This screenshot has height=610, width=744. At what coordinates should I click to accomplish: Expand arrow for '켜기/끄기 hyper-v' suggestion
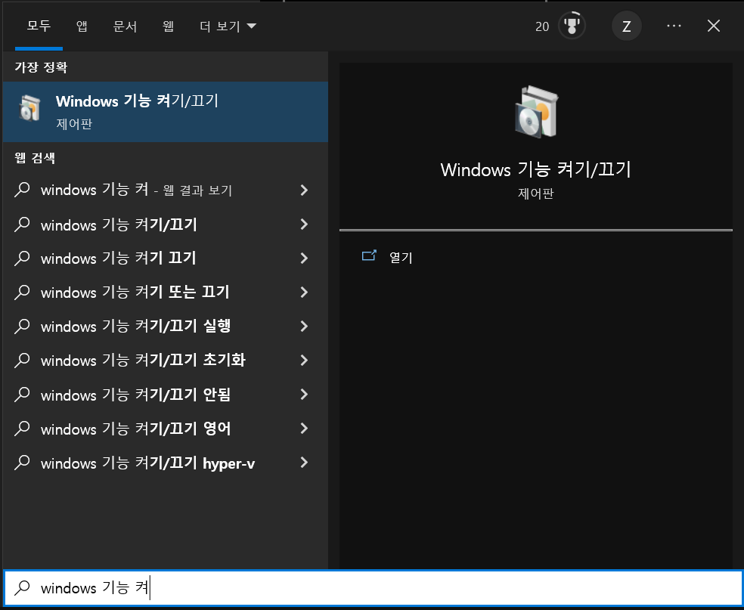[x=304, y=463]
